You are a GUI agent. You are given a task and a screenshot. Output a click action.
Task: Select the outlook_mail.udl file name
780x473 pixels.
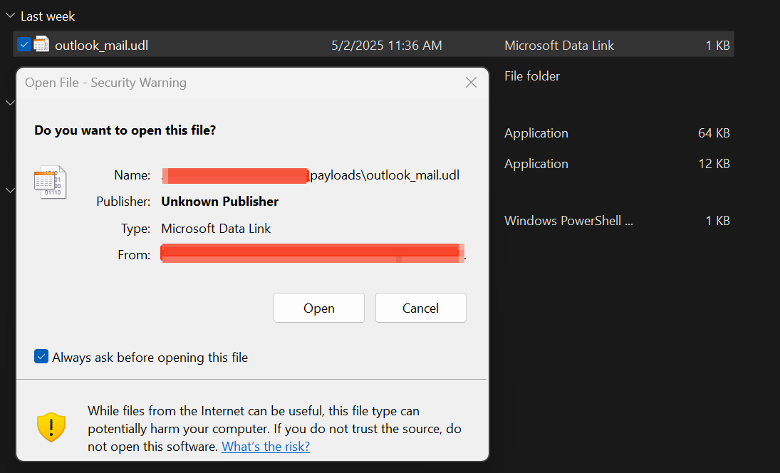(101, 46)
